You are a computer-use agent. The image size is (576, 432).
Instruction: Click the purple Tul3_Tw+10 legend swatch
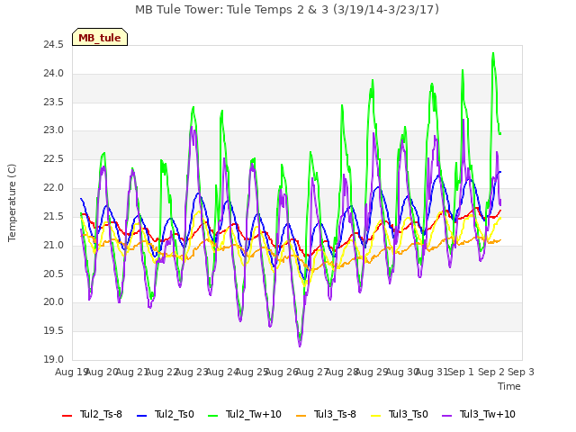coord(447,416)
